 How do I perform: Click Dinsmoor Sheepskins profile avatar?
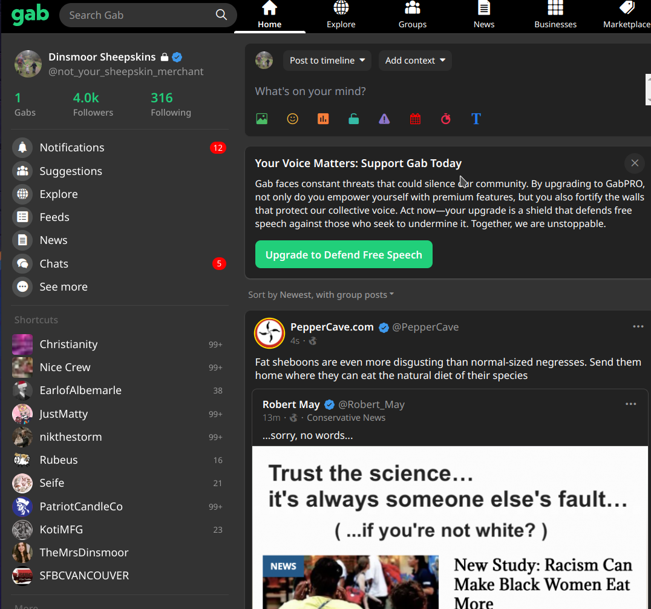point(28,64)
